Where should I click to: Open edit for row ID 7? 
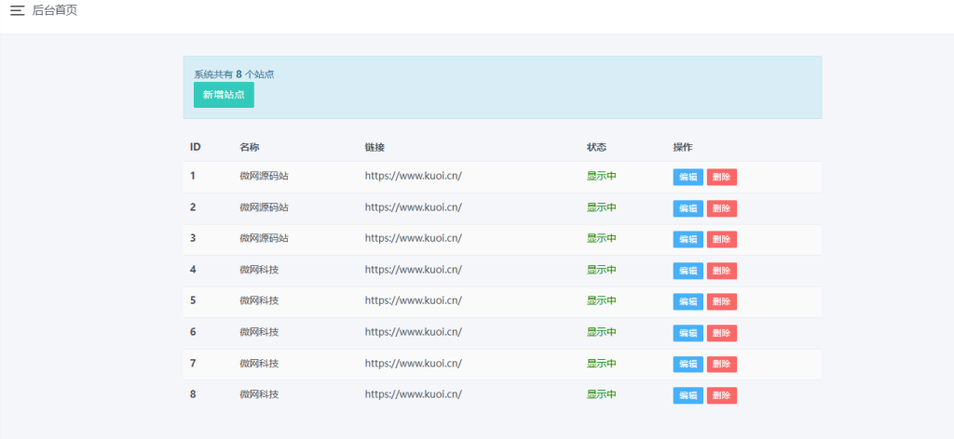coord(688,364)
